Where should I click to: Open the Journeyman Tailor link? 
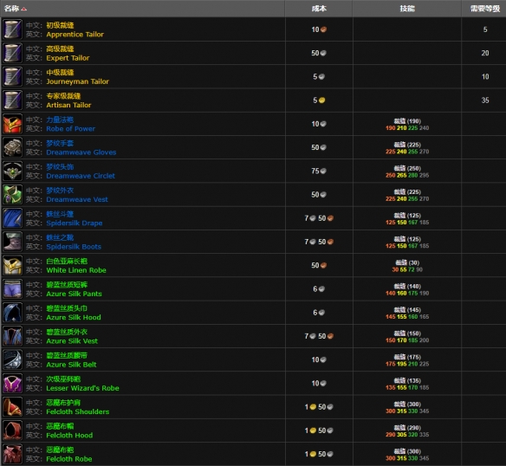77,81
